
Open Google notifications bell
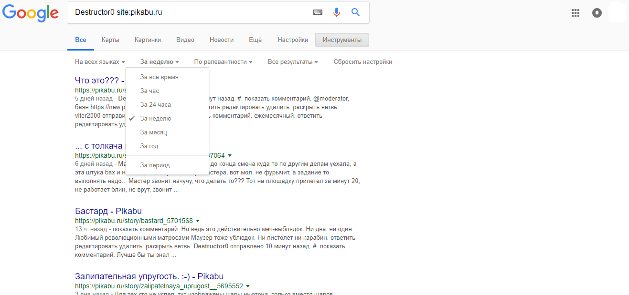click(x=597, y=13)
